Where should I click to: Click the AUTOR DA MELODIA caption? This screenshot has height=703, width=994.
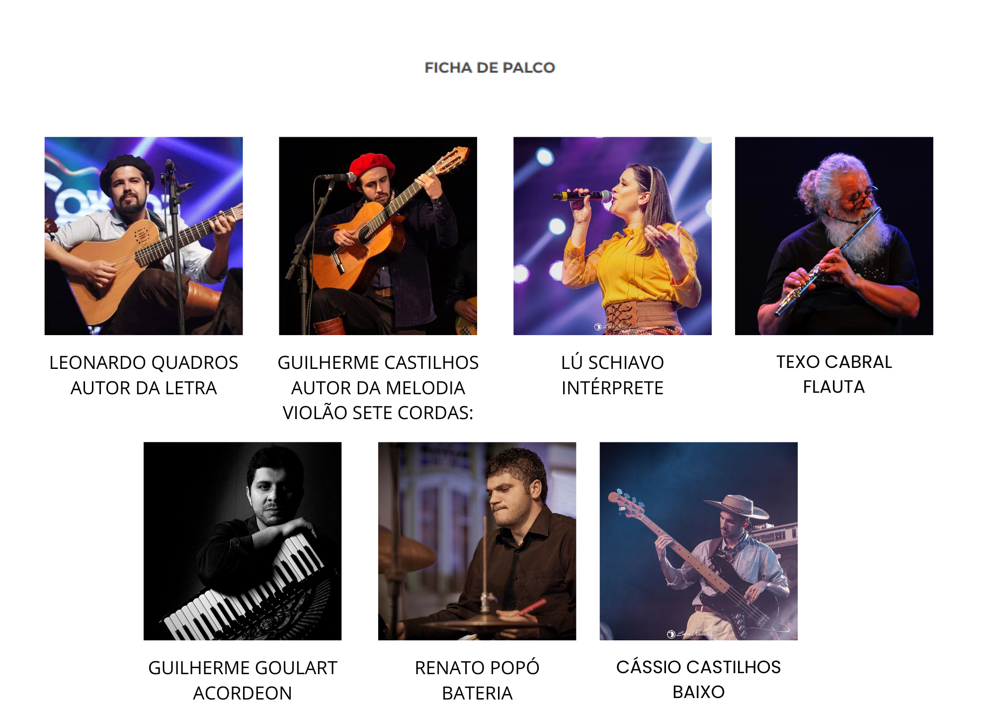tap(378, 388)
